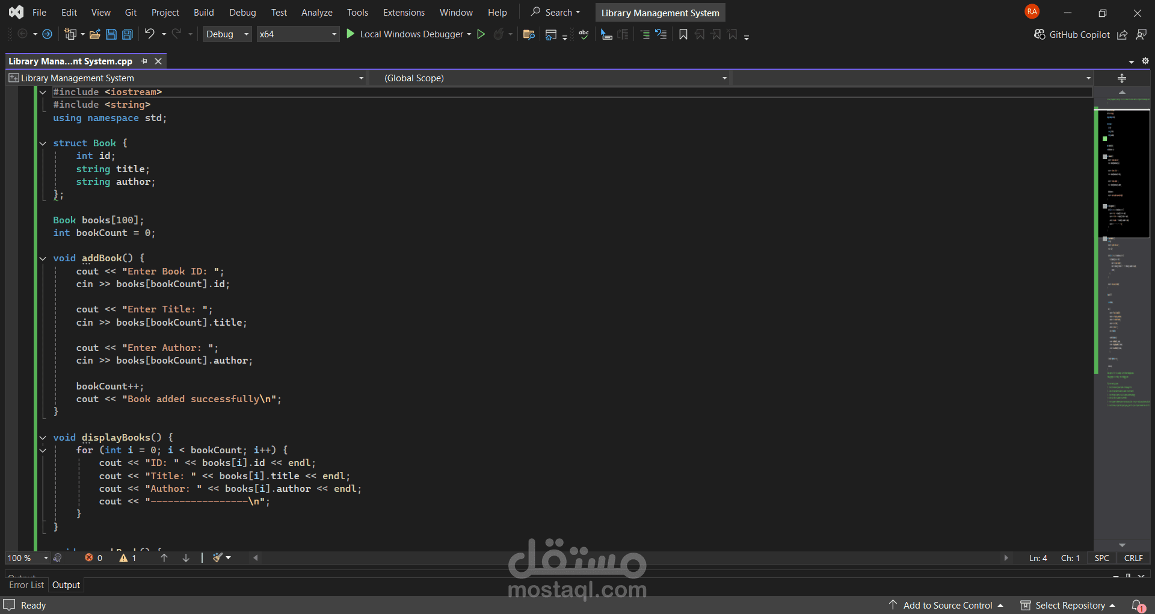This screenshot has width=1155, height=614.
Task: Open the x64 platform dropdown
Action: (x=298, y=34)
